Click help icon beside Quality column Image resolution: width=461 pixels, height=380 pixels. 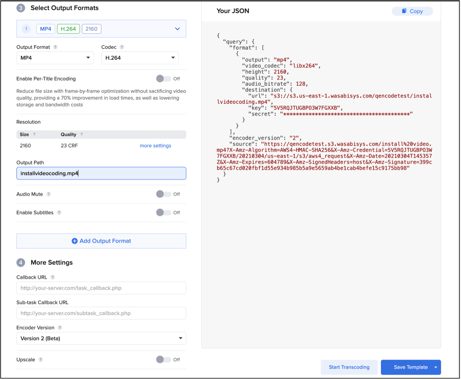point(81,134)
